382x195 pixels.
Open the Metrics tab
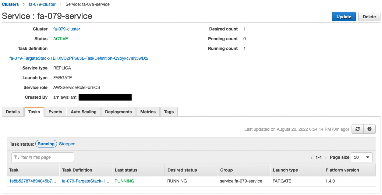point(148,112)
